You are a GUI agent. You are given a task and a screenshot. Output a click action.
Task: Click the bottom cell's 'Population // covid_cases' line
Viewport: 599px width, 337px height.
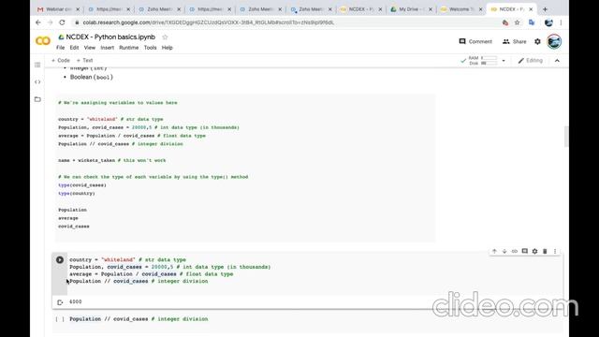point(139,319)
